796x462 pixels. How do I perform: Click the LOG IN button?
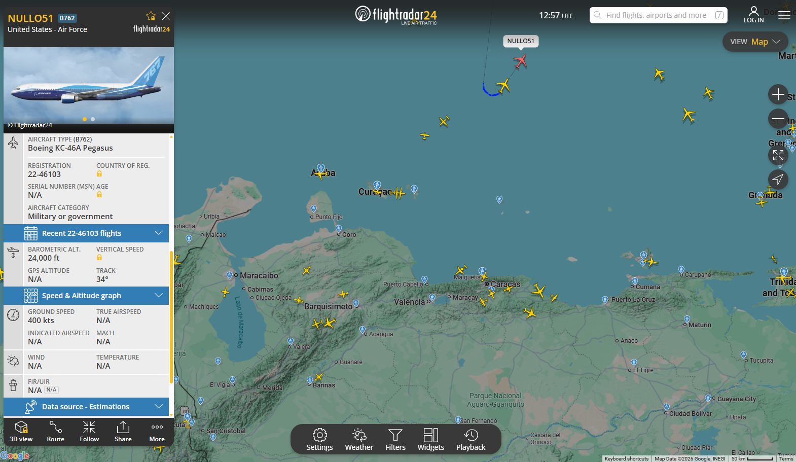point(753,15)
